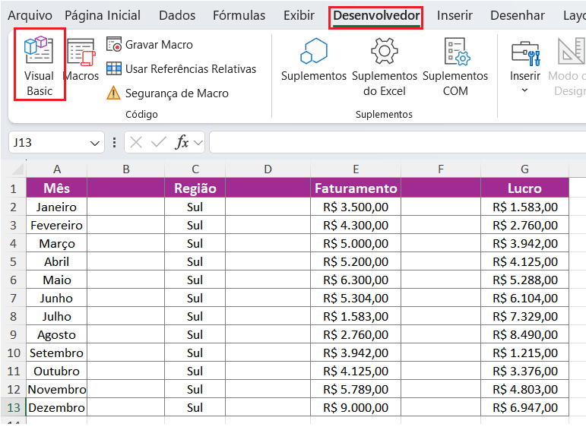Expand the Name Box dropdown arrow
Image resolution: width=586 pixels, height=427 pixels.
click(x=95, y=143)
